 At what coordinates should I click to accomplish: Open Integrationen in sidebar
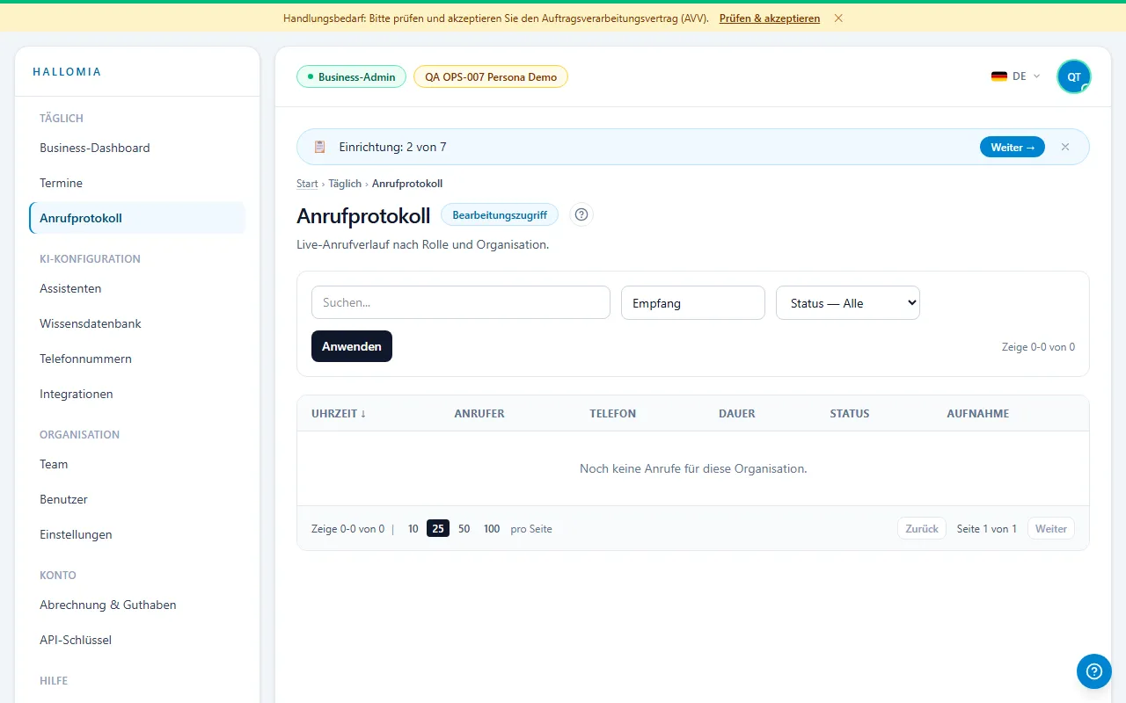click(x=137, y=394)
